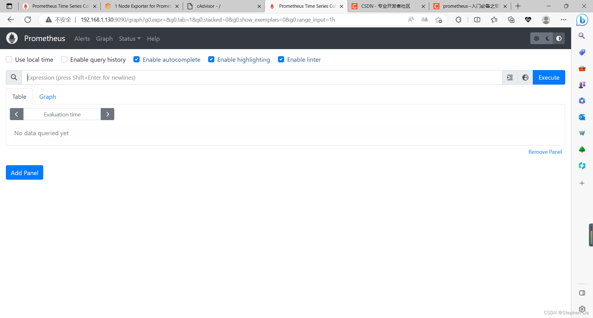Click the browser back arrow
This screenshot has height=318, width=593.
11,20
